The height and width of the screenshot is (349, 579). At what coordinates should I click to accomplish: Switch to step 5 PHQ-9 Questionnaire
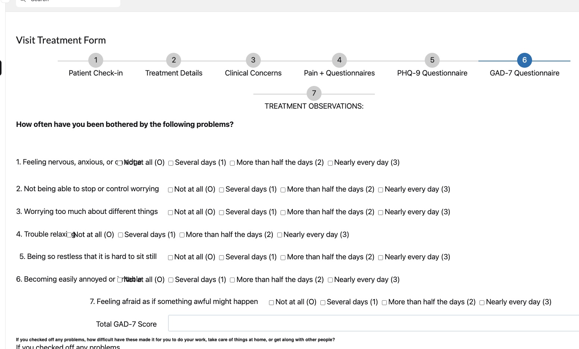tap(432, 60)
